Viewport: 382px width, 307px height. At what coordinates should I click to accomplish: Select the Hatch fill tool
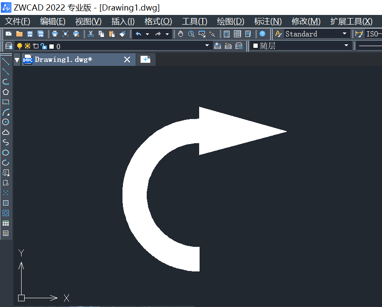pos(6,203)
